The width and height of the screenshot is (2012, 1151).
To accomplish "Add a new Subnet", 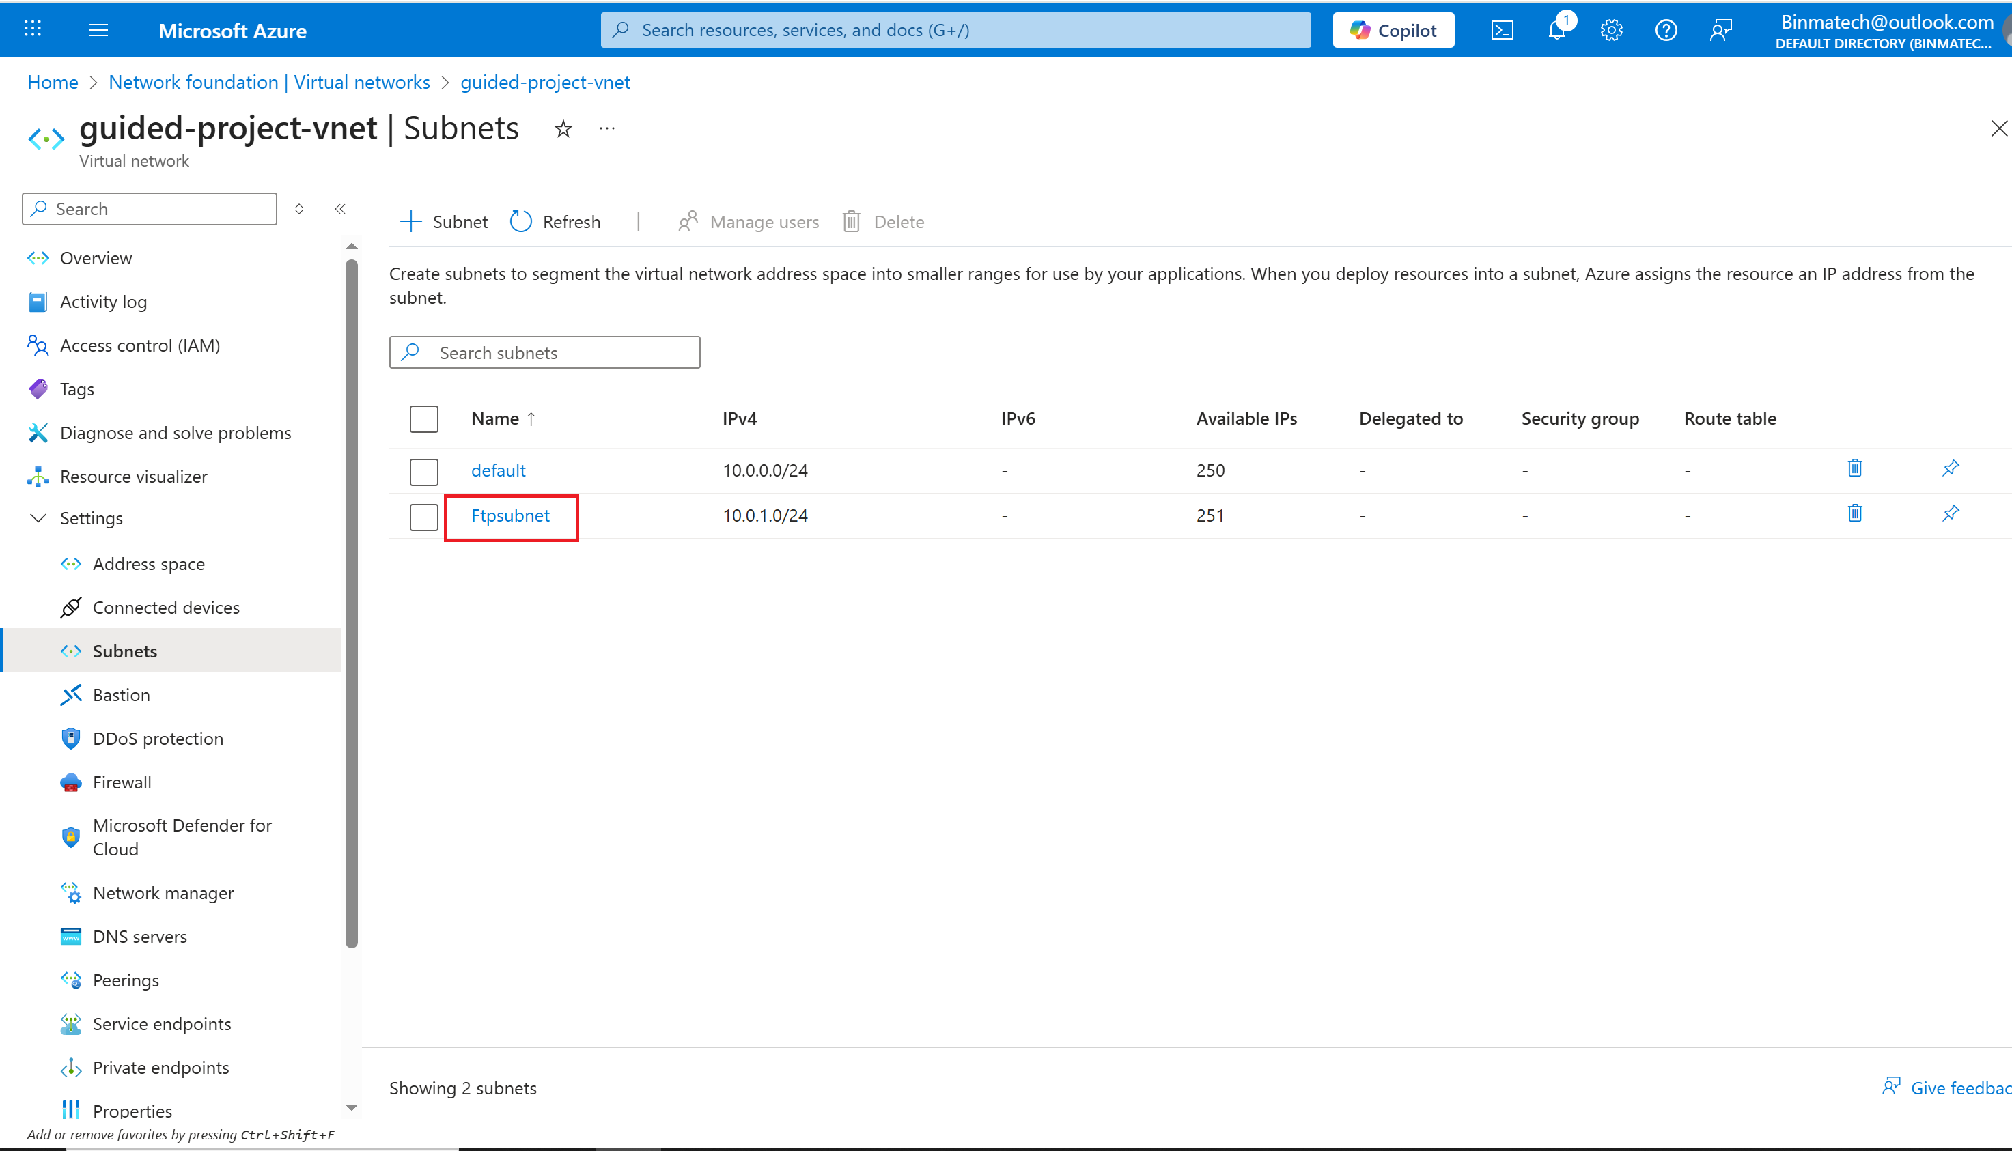I will click(445, 222).
